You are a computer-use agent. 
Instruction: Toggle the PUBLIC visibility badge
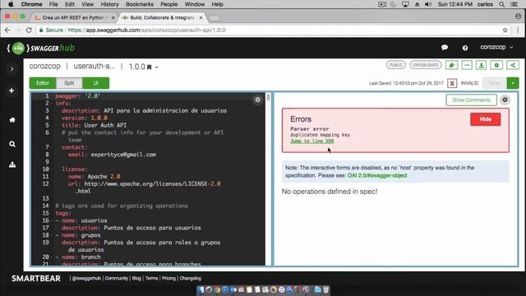396,65
